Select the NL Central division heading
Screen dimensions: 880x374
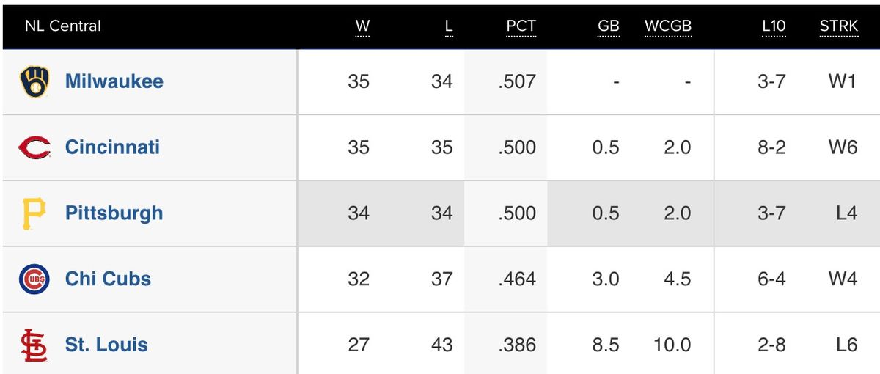pos(63,26)
